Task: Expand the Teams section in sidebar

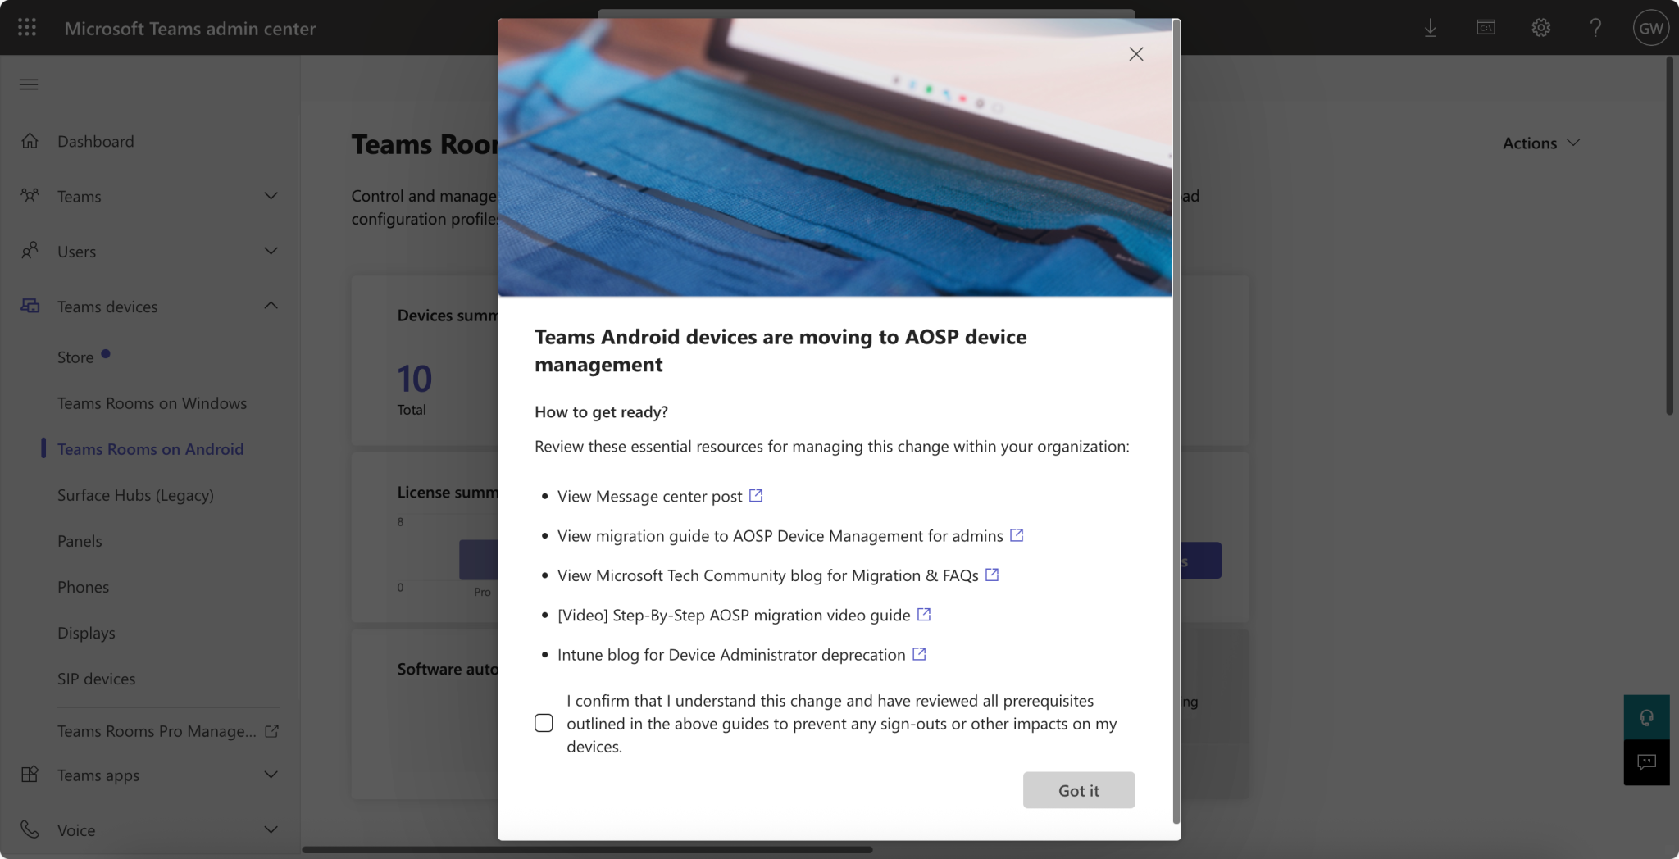Action: pyautogui.click(x=271, y=196)
